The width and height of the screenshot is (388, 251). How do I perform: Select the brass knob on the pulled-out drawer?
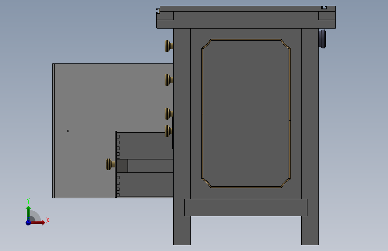(x=111, y=164)
